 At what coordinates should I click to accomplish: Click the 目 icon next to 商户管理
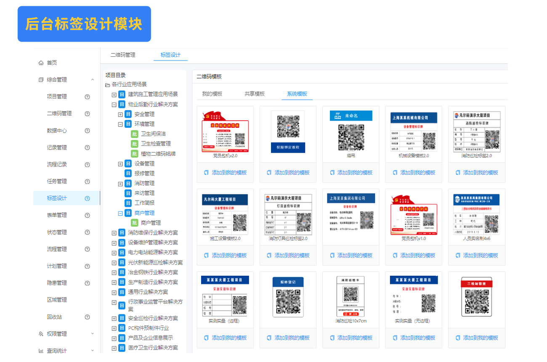coord(128,213)
